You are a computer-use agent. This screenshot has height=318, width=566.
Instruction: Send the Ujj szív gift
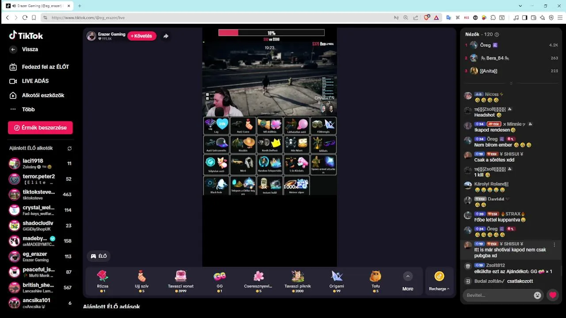(x=141, y=282)
